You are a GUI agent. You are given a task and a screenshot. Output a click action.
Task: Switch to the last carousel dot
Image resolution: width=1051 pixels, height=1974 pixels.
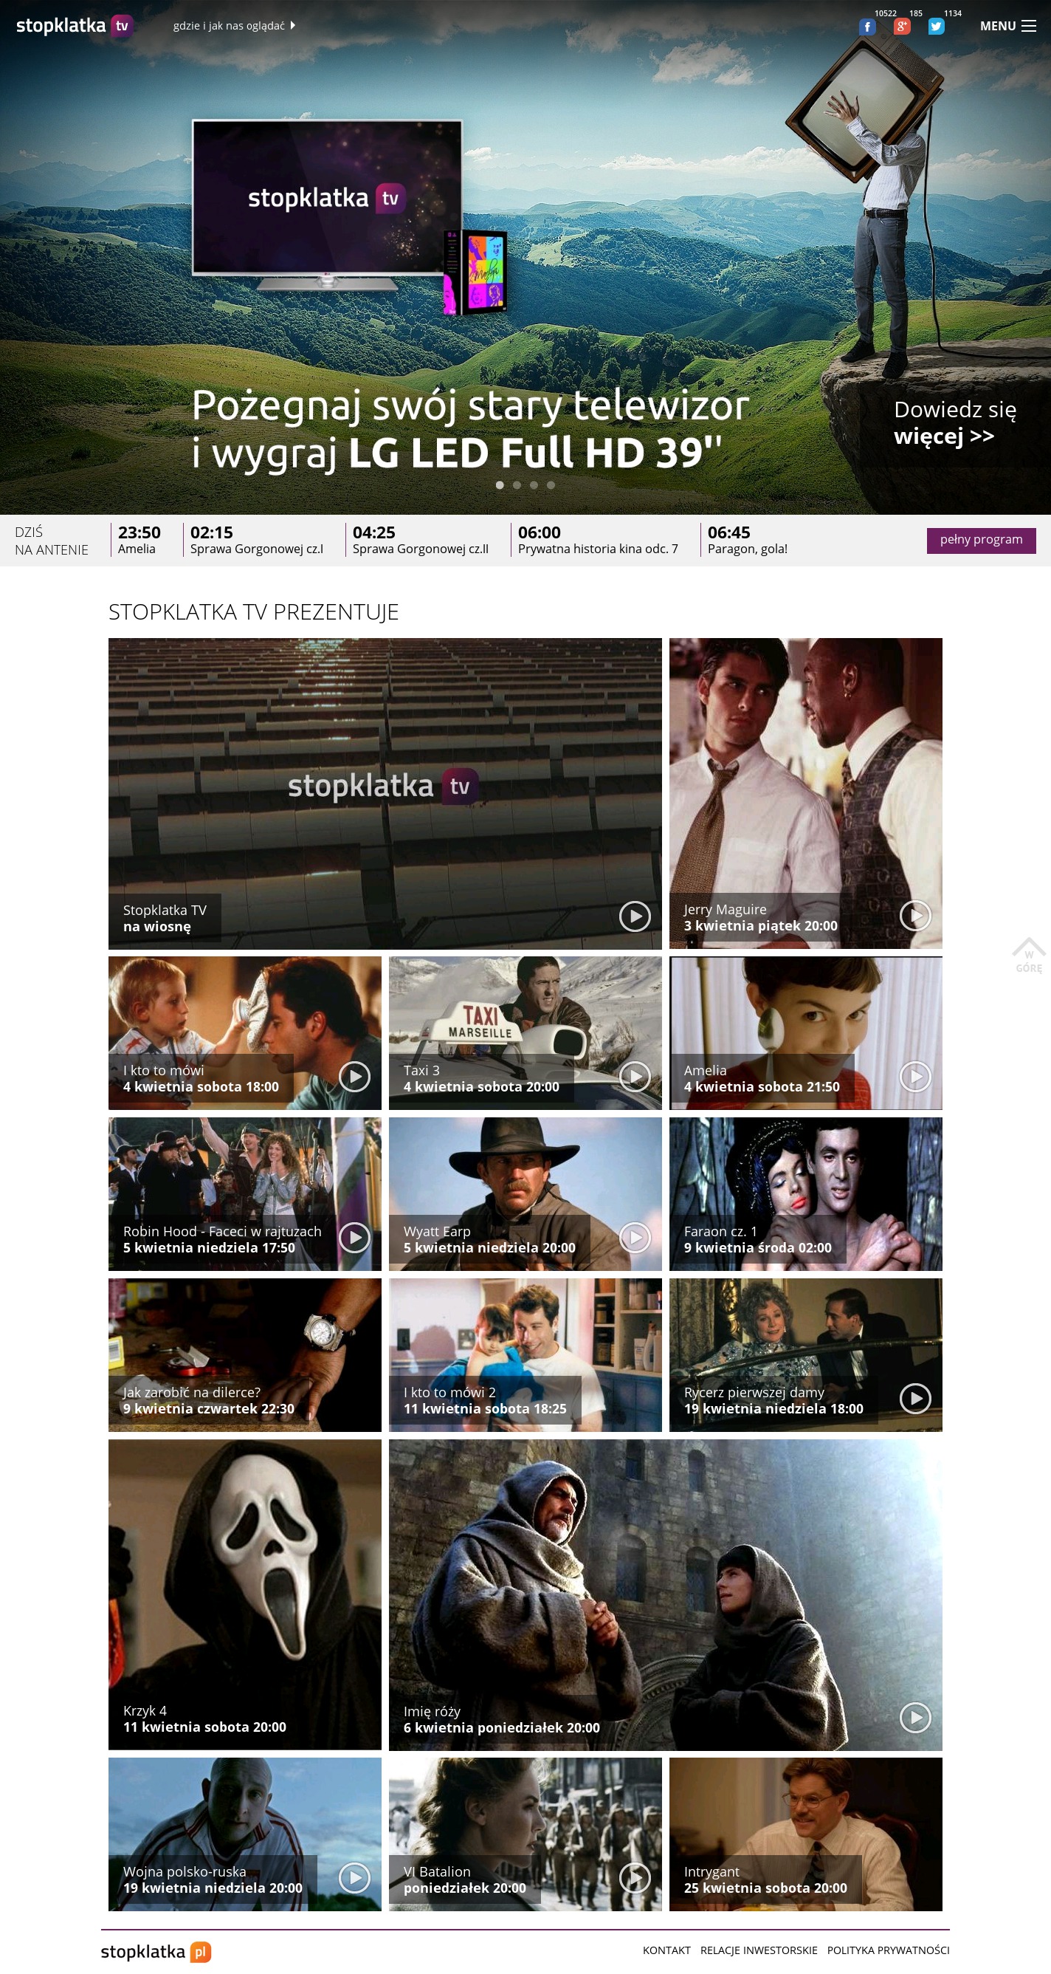click(x=551, y=485)
